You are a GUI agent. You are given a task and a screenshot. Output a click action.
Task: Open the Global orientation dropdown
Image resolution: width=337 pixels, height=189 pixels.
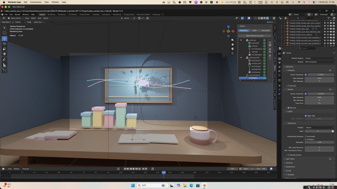(x=126, y=18)
